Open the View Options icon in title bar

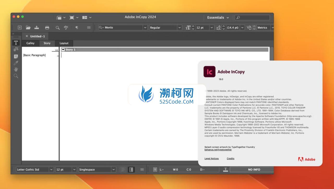click(x=61, y=17)
